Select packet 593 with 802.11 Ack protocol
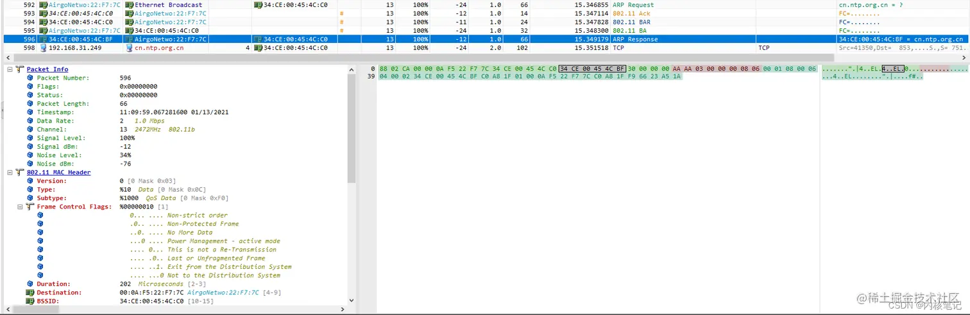 click(485, 13)
